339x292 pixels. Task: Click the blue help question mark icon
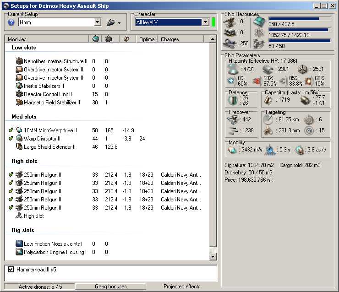coord(11,22)
